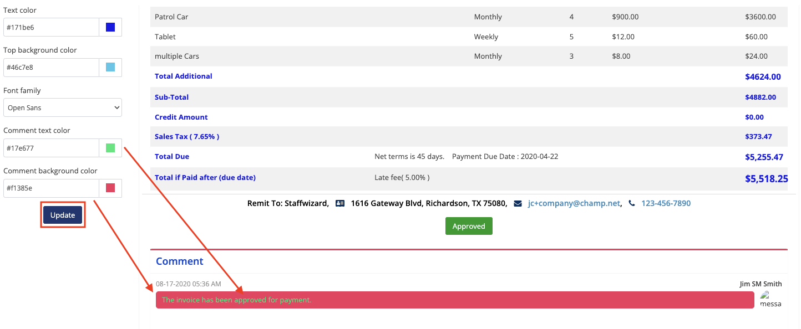
Task: Click the commenter avatar image
Action: pos(770,299)
